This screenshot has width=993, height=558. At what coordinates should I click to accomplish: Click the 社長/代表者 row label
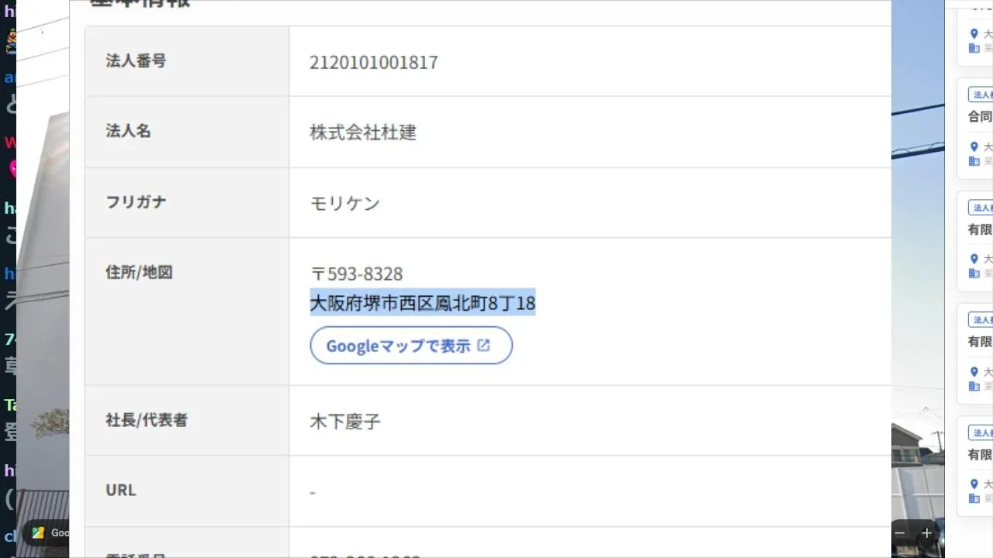(147, 420)
